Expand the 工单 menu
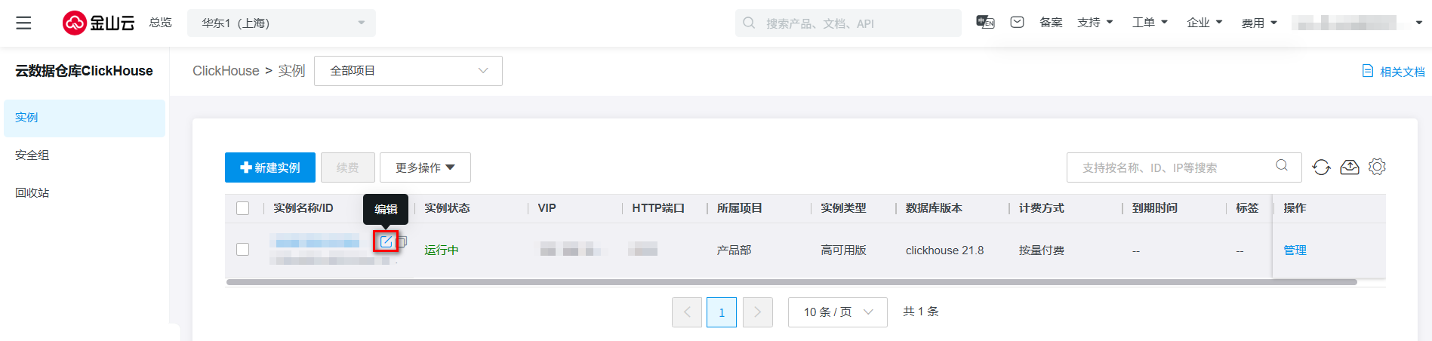 [x=1150, y=23]
